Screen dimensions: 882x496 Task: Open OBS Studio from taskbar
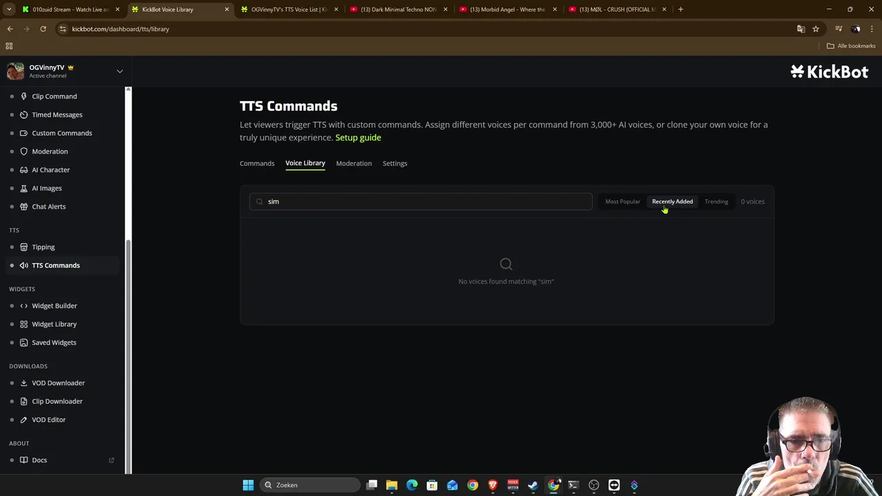tap(594, 485)
